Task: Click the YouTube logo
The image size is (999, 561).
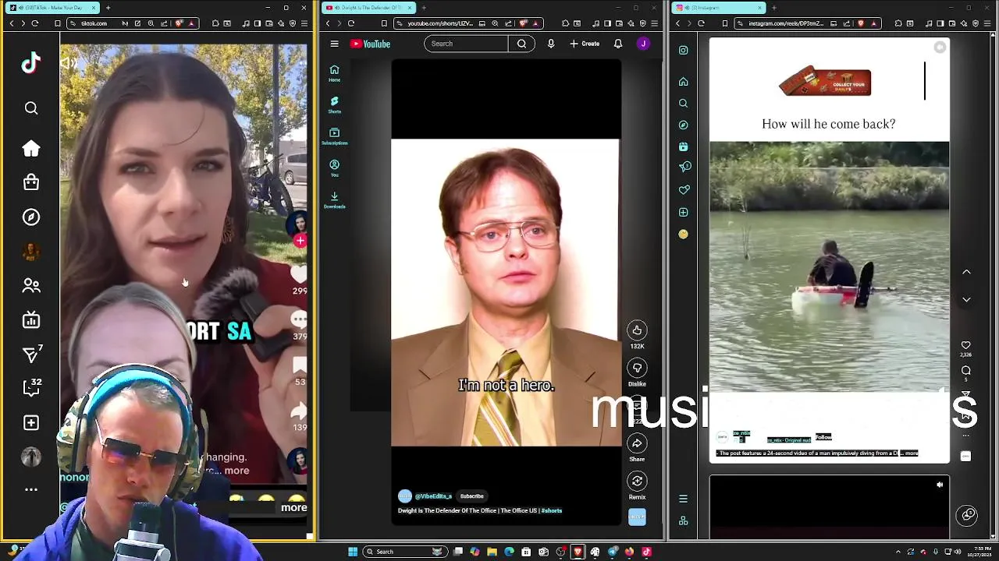Action: (x=370, y=44)
